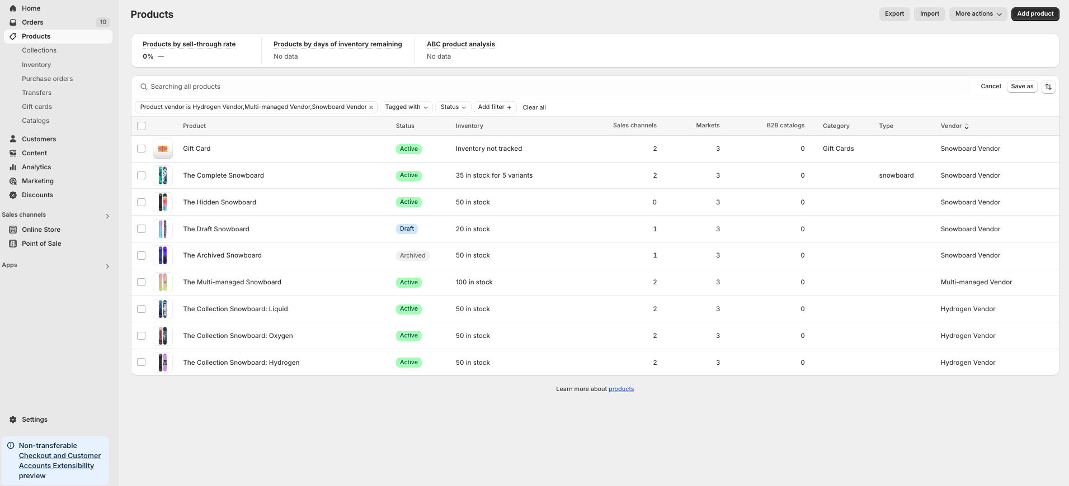Open the Gift Card product thumbnail
This screenshot has width=1069, height=486.
[x=163, y=149]
